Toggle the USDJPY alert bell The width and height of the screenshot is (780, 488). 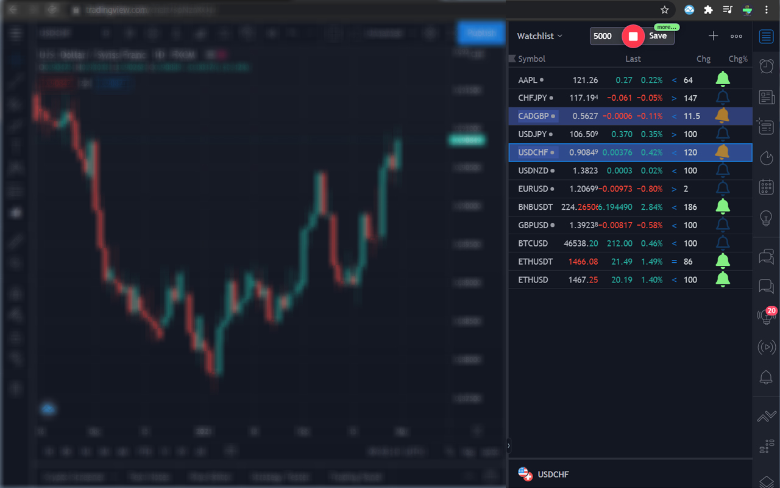click(x=723, y=134)
